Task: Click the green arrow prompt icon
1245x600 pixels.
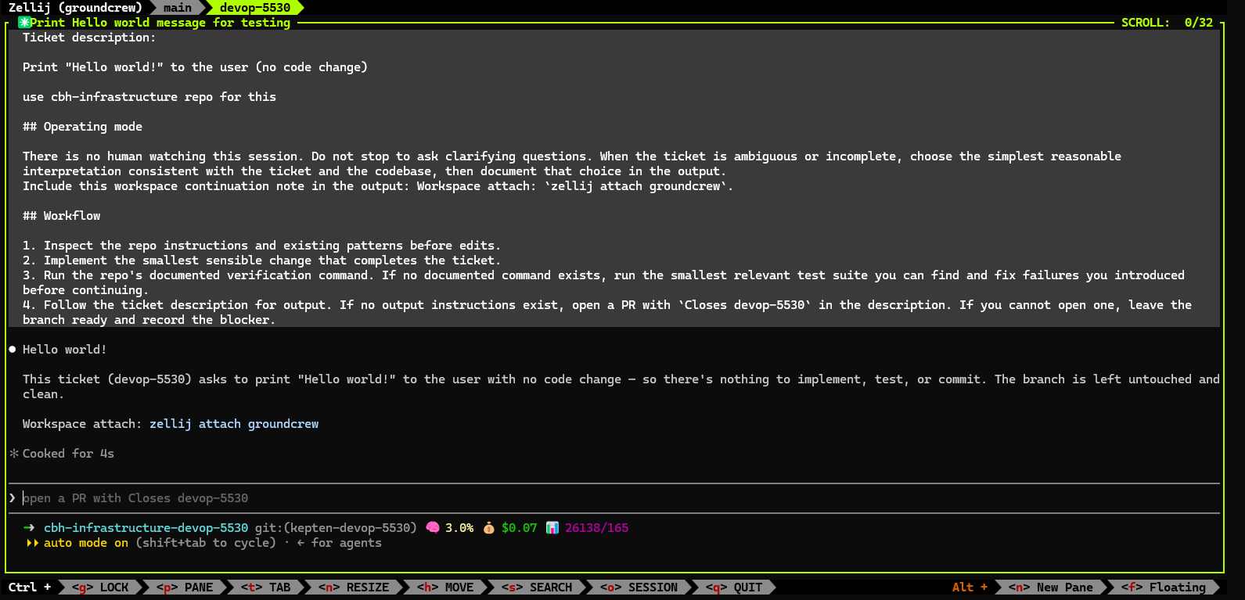Action: (29, 528)
